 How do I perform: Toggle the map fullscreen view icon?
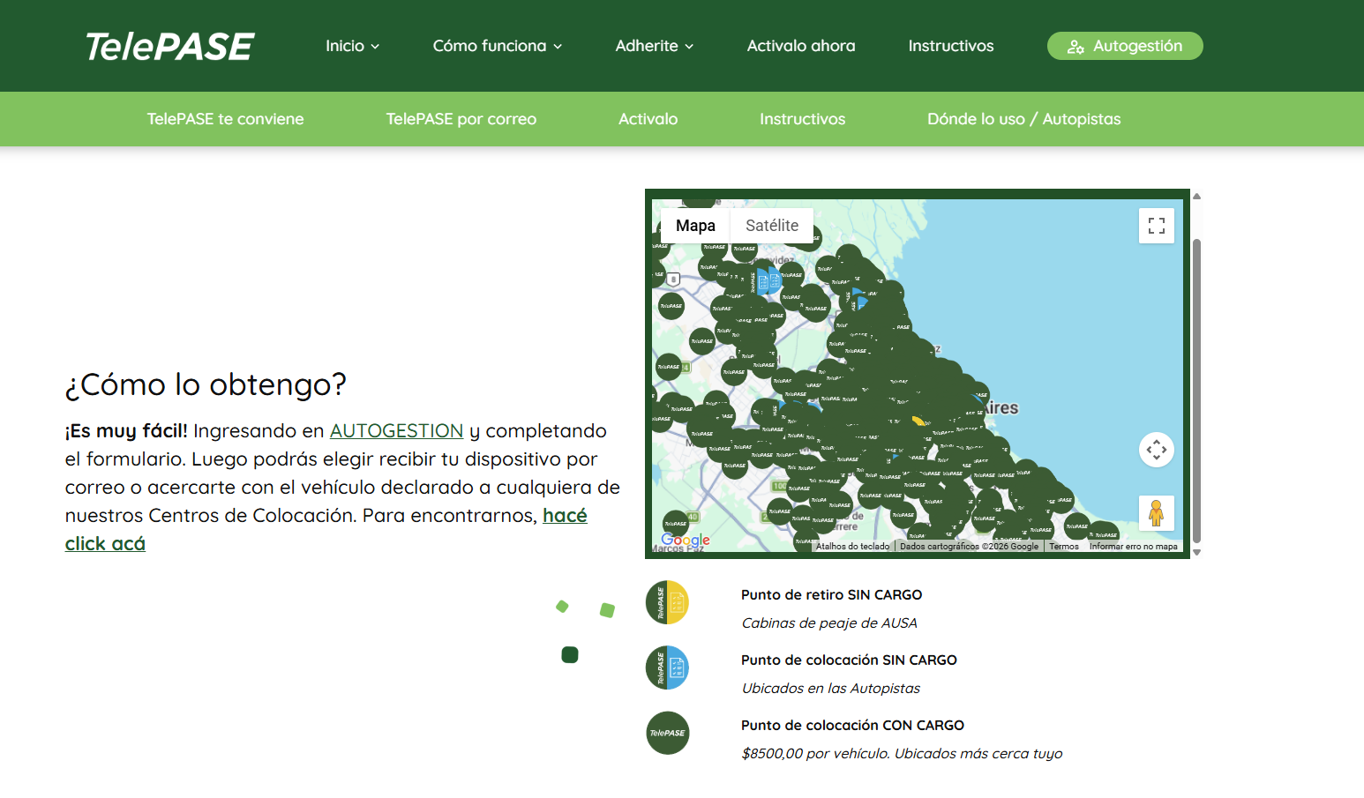(1157, 226)
